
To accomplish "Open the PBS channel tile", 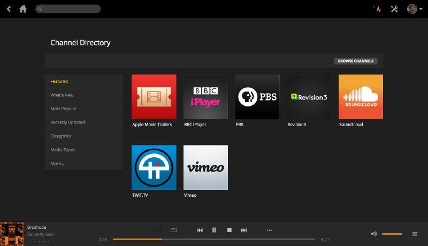I will pos(257,97).
